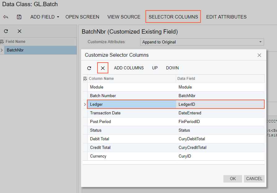Click View Source in the toolbar
Viewport: 277px width, 193px height.
(x=124, y=17)
